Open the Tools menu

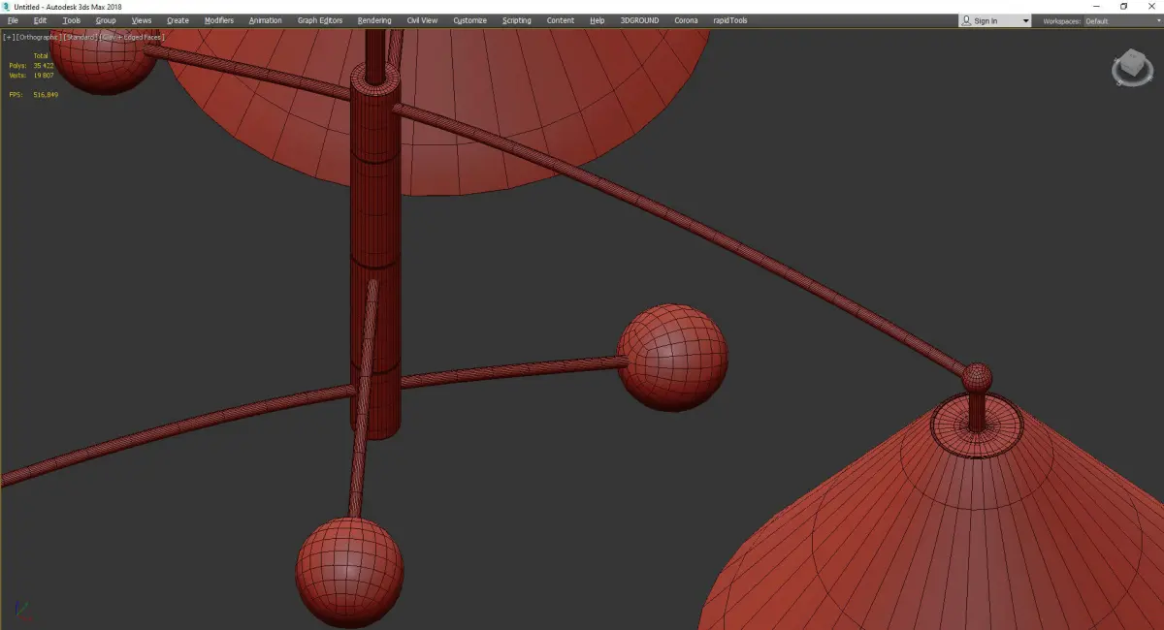tap(72, 20)
